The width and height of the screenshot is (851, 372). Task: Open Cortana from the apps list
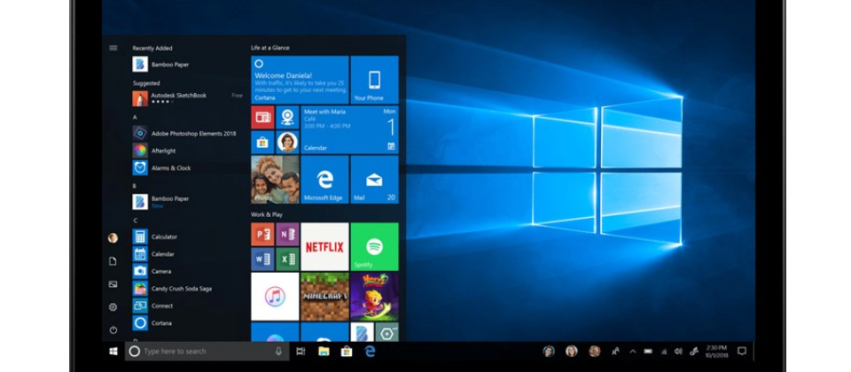click(152, 323)
